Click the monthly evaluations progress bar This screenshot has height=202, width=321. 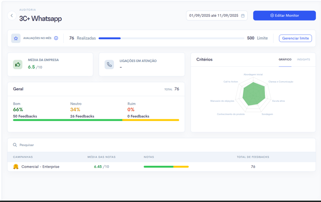(x=171, y=38)
